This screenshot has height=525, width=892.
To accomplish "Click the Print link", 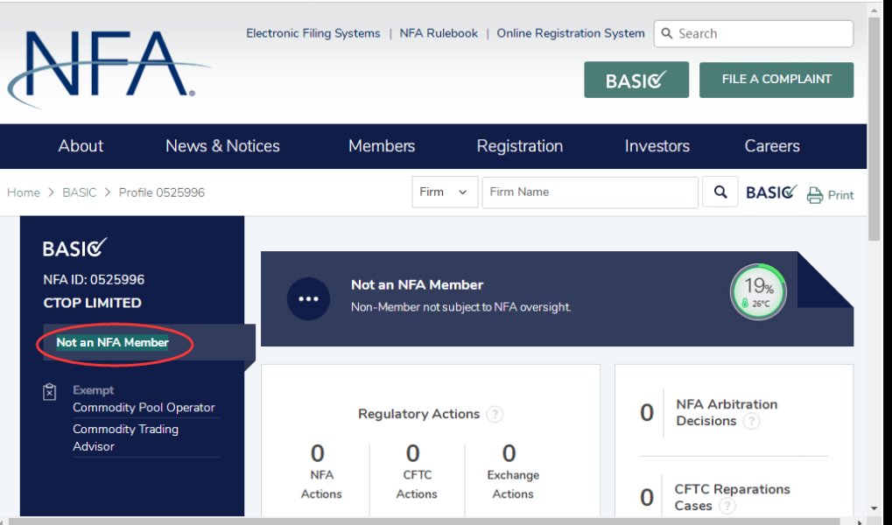I will (x=840, y=195).
